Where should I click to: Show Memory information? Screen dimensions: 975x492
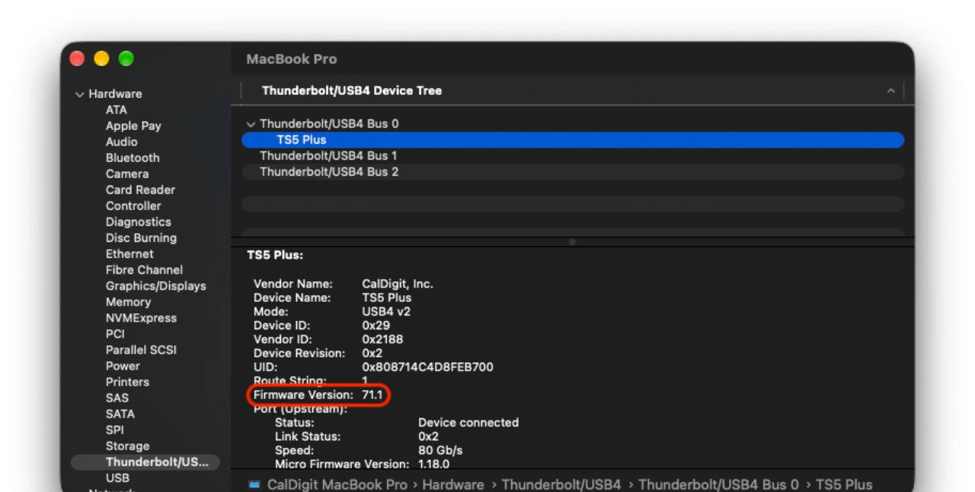[x=128, y=301]
